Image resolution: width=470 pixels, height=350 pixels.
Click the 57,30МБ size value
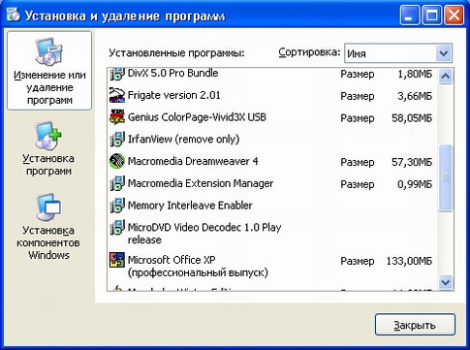tap(412, 162)
